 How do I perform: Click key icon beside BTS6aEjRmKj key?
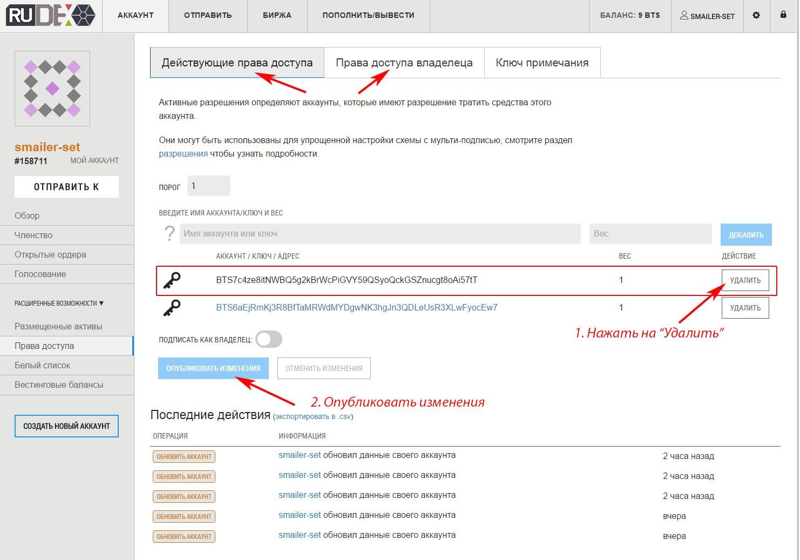(172, 308)
